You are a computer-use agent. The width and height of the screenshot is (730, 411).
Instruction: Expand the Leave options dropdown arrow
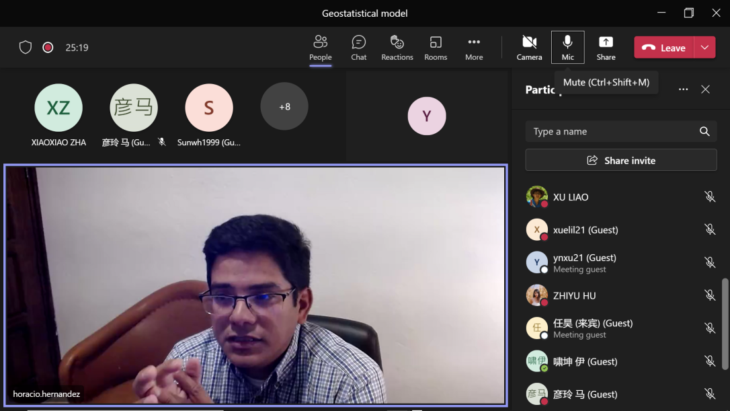704,48
